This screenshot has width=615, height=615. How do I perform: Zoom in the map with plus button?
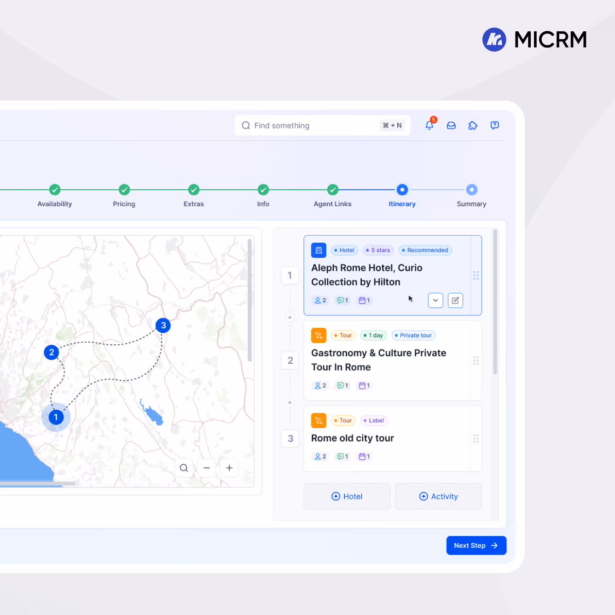tap(229, 468)
